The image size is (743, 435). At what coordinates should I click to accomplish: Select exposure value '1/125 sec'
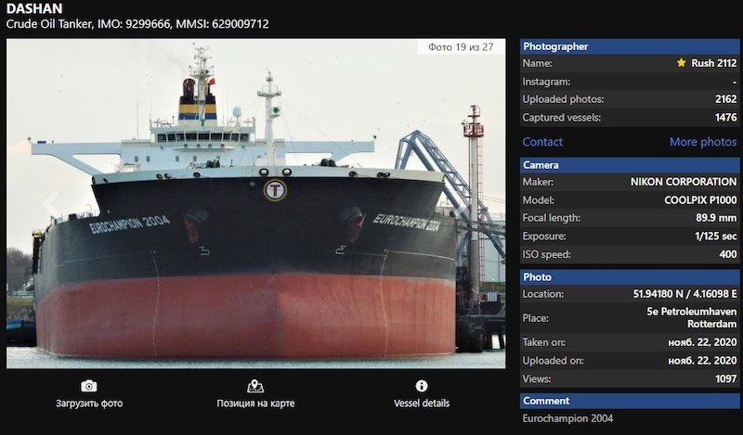tap(715, 237)
